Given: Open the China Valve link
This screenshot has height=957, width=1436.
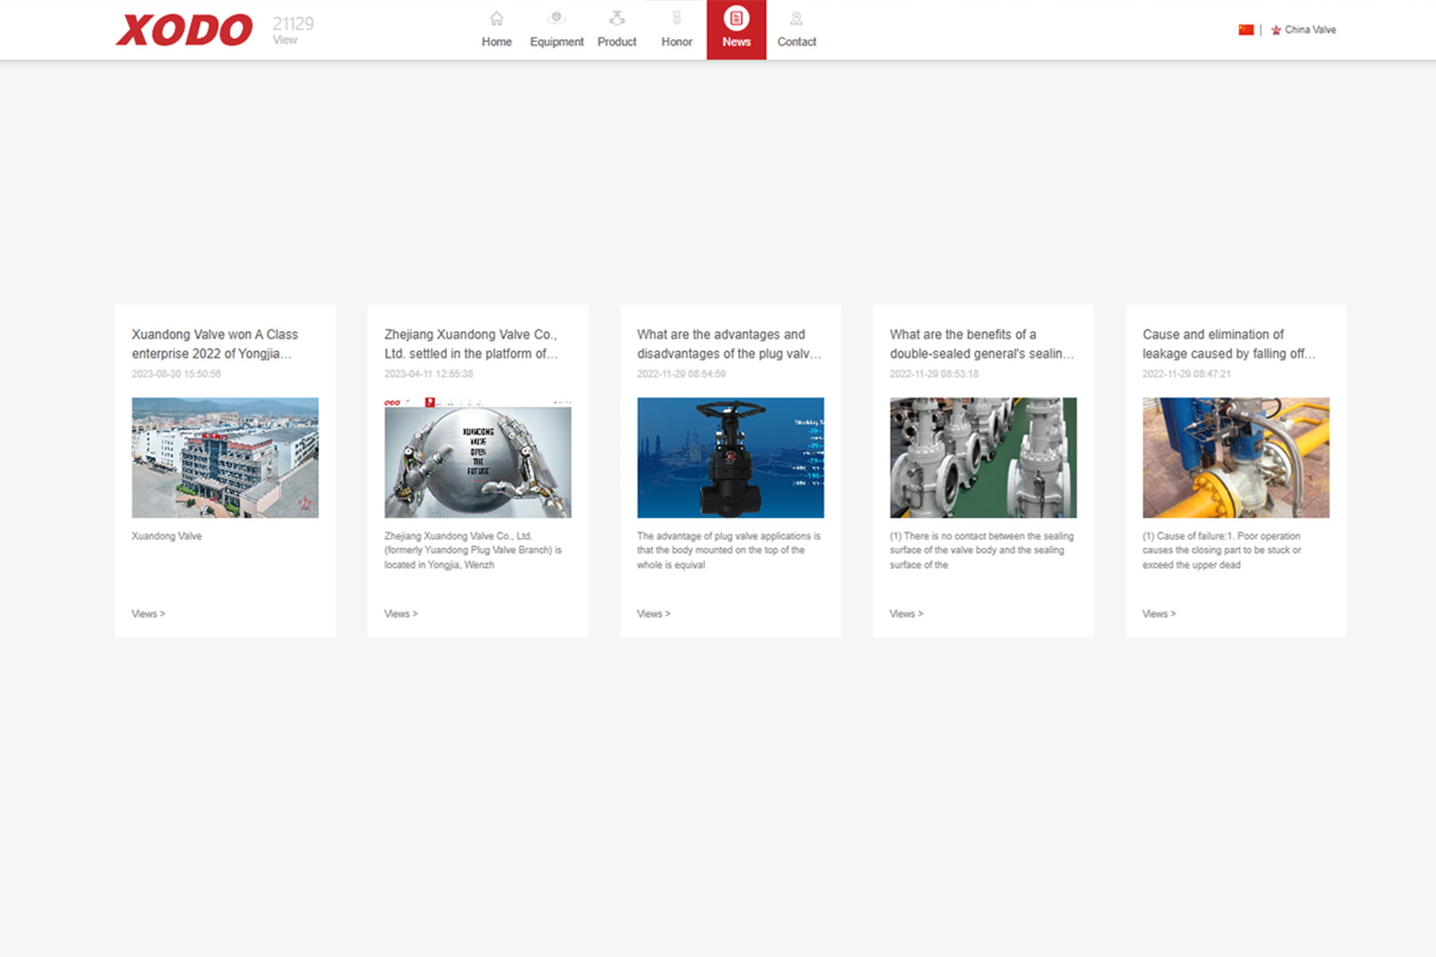Looking at the screenshot, I should [x=1309, y=30].
